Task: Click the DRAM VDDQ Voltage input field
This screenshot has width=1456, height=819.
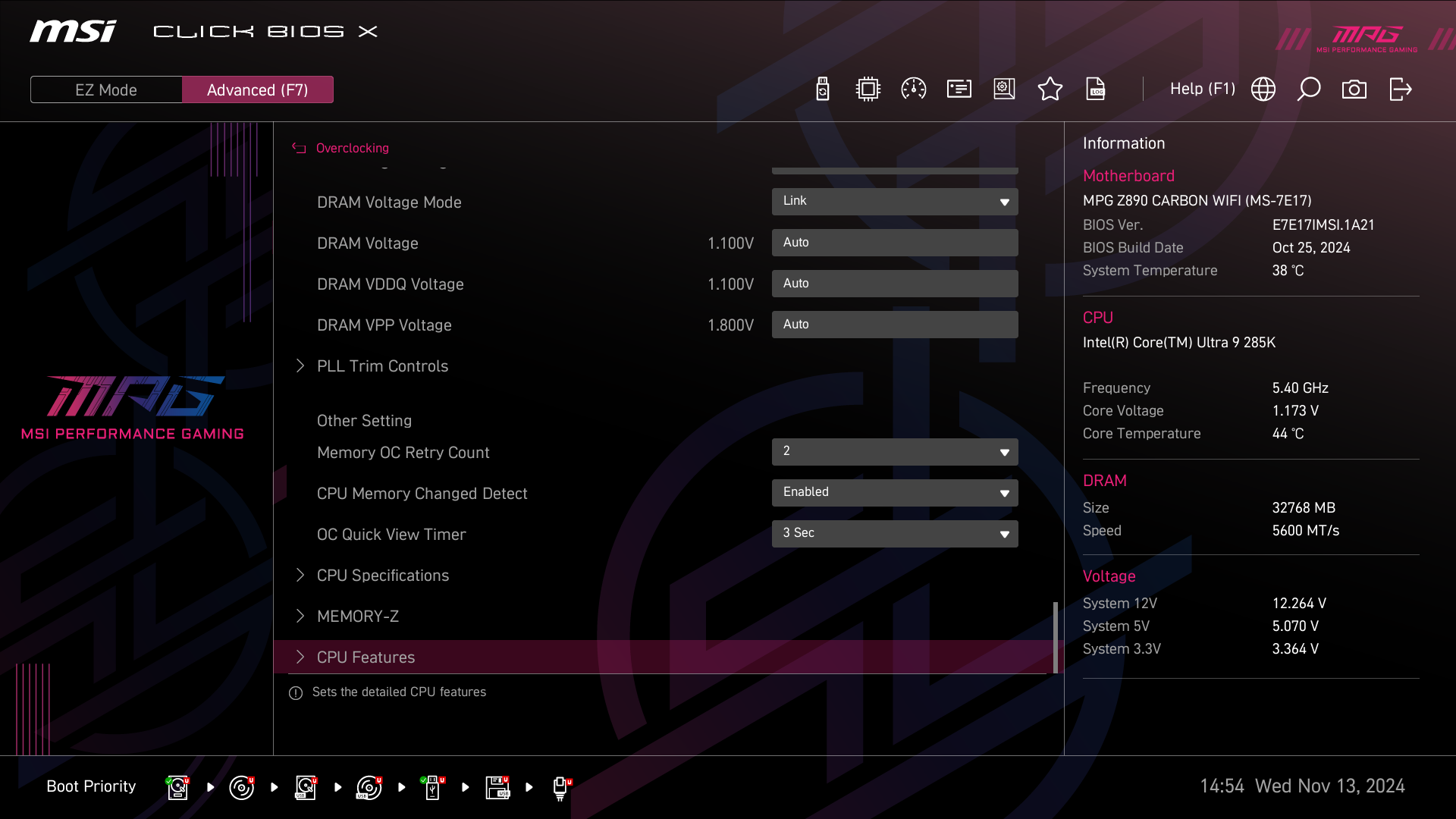Action: (895, 284)
